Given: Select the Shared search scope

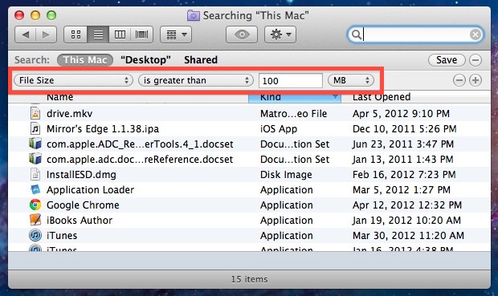Looking at the screenshot, I should (201, 60).
